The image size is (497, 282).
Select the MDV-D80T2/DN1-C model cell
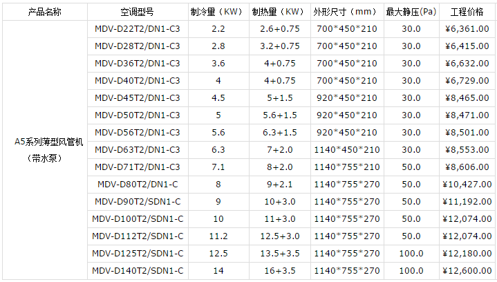point(137,184)
